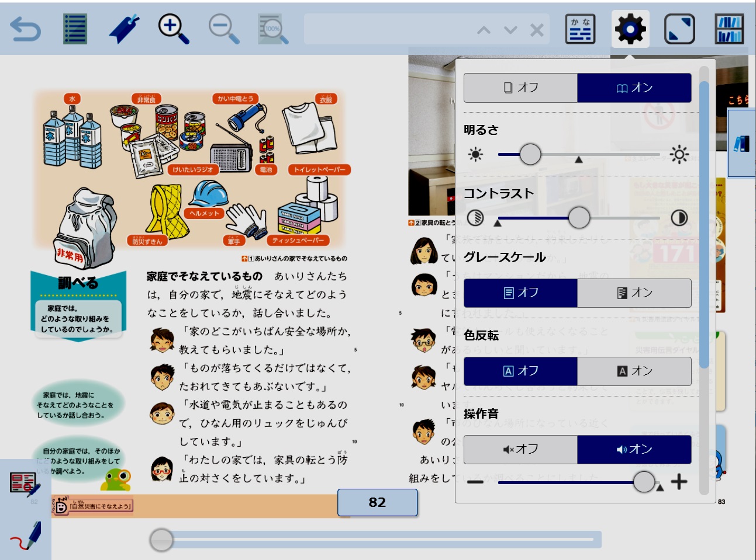Click the fullscreen expand icon

coord(679,29)
